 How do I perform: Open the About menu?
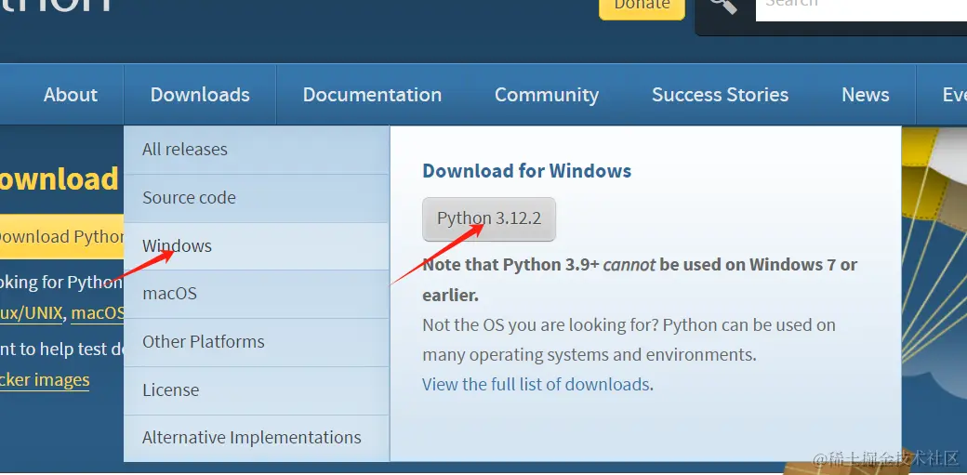coord(71,95)
